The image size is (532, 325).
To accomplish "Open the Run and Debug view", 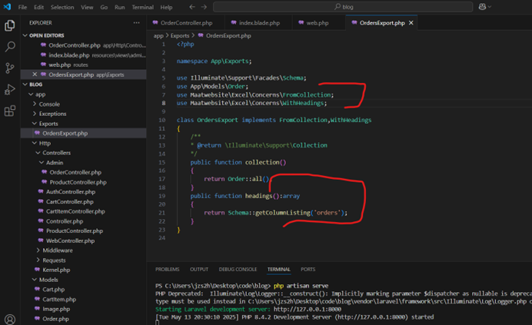I will (10, 90).
